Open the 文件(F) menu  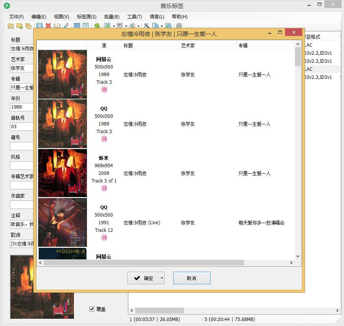tap(15, 16)
